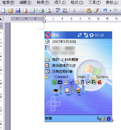Click the Calculator icon in launcher row

click(x=82, y=82)
